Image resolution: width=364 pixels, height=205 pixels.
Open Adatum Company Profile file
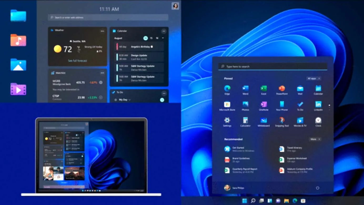pos(296,170)
